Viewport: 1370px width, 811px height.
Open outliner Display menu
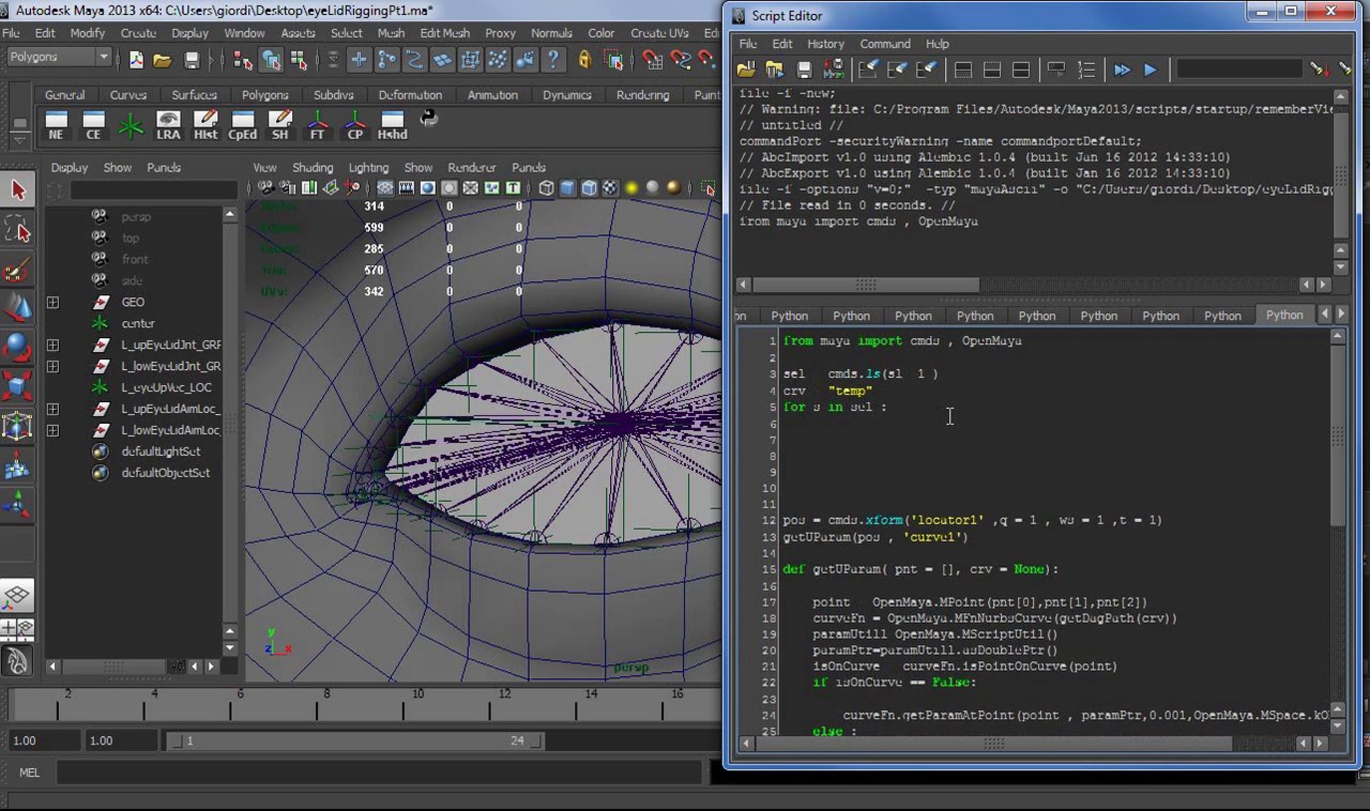69,167
